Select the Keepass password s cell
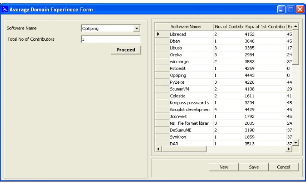The image size is (306, 183). pos(191,103)
